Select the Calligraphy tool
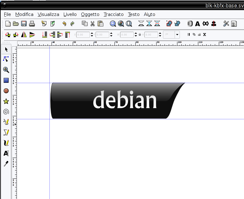The height and width of the screenshot is (199, 244). click(x=6, y=143)
